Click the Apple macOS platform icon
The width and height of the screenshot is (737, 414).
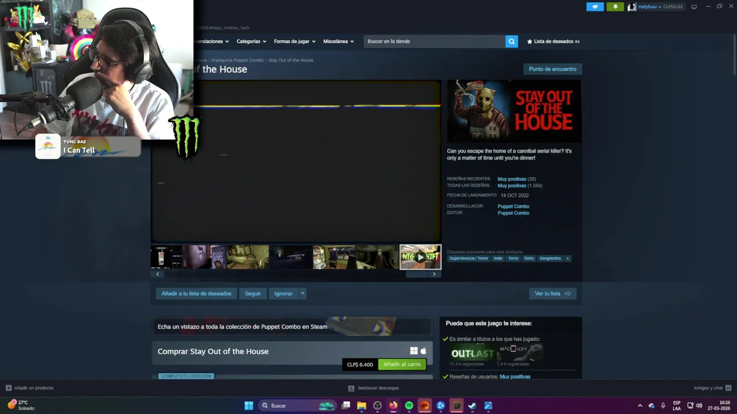click(x=423, y=351)
